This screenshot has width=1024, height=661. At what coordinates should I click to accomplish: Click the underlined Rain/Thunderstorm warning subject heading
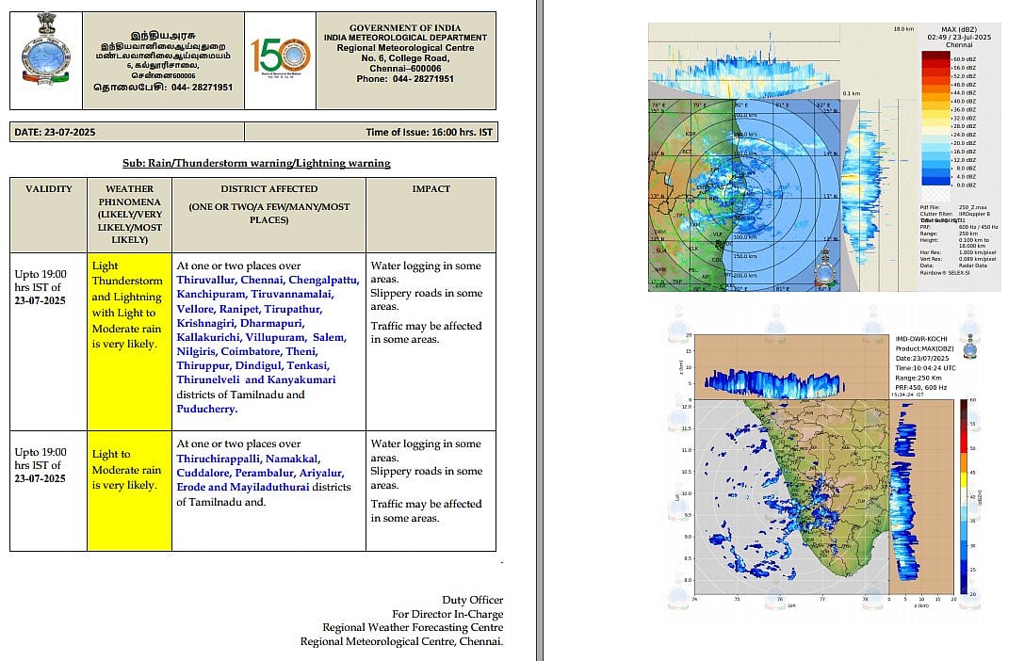tap(256, 163)
